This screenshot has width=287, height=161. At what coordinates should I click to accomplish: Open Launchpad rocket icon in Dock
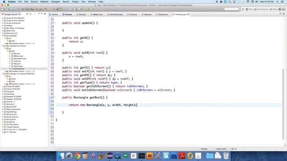pos(69,156)
